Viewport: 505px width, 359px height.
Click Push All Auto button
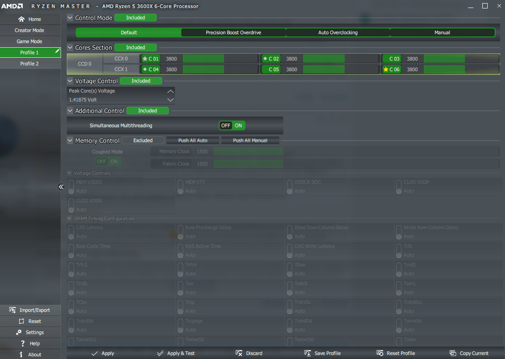click(x=193, y=140)
